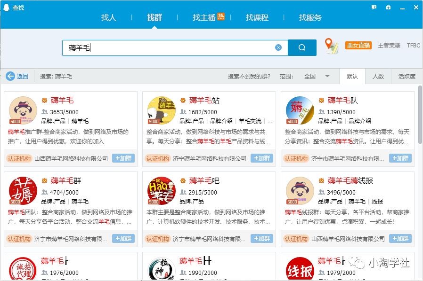
Task: Open avatar of group 薅羊毛吧
Action: [161, 191]
